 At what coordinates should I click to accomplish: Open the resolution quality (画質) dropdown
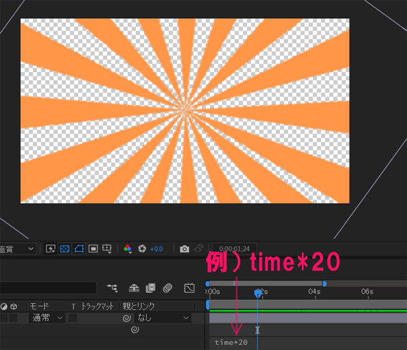coord(18,249)
